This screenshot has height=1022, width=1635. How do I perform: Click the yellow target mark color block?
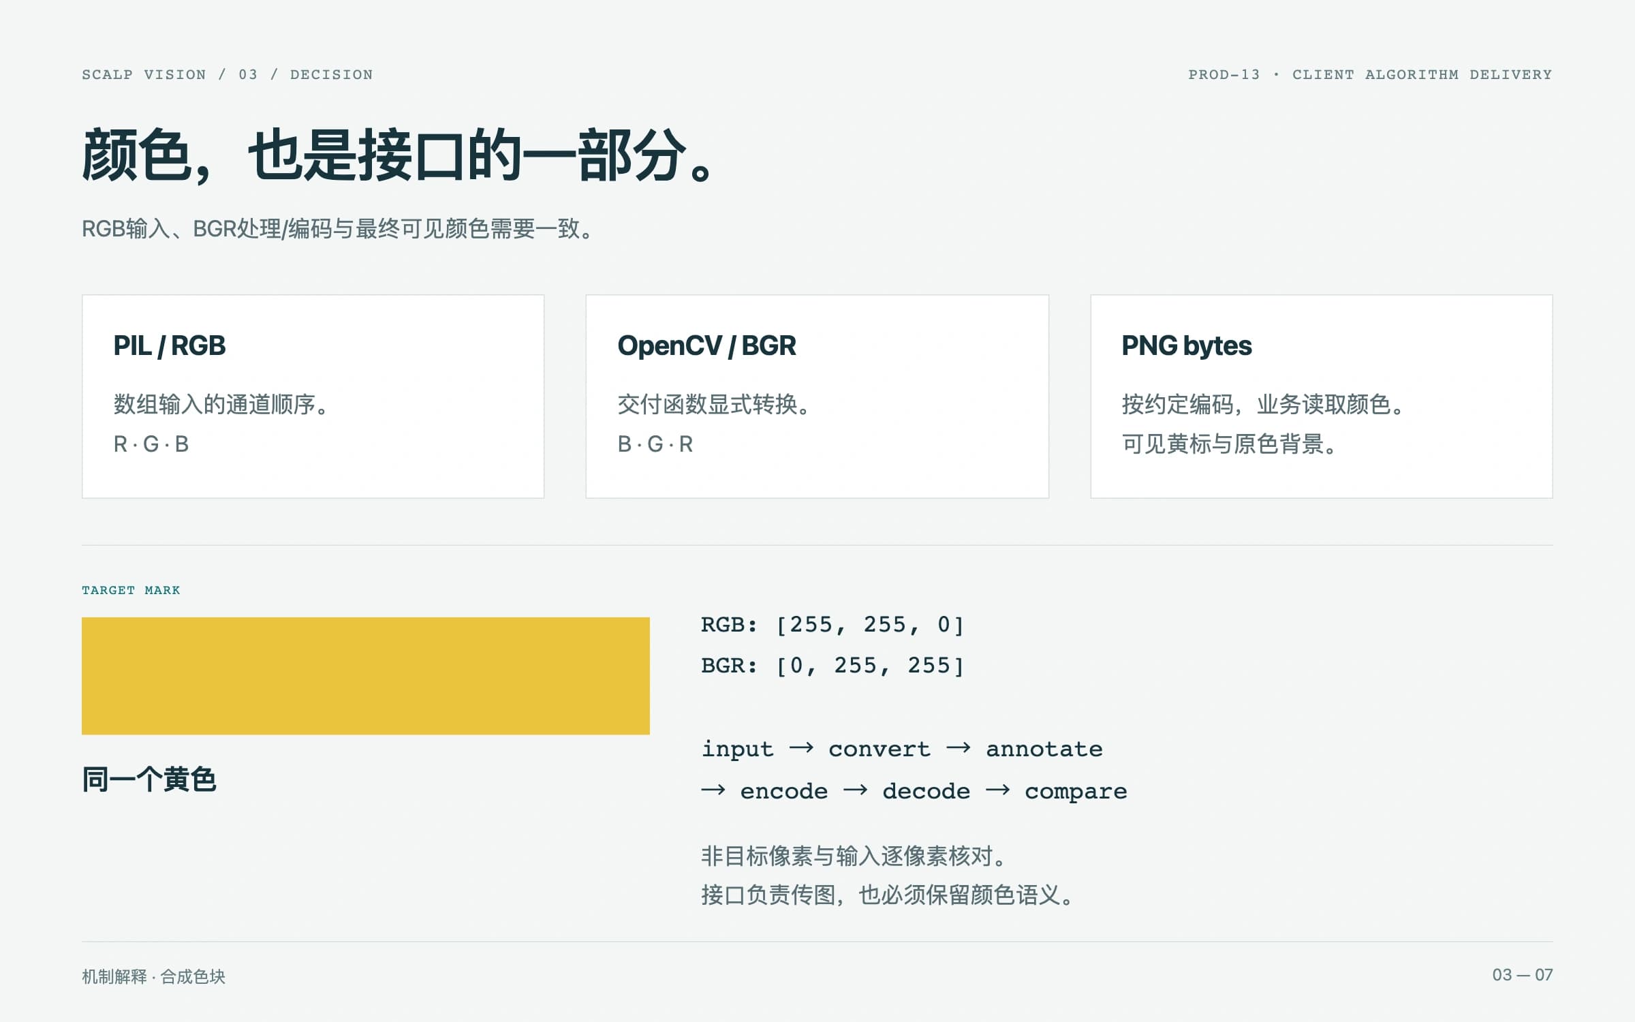[x=366, y=676]
